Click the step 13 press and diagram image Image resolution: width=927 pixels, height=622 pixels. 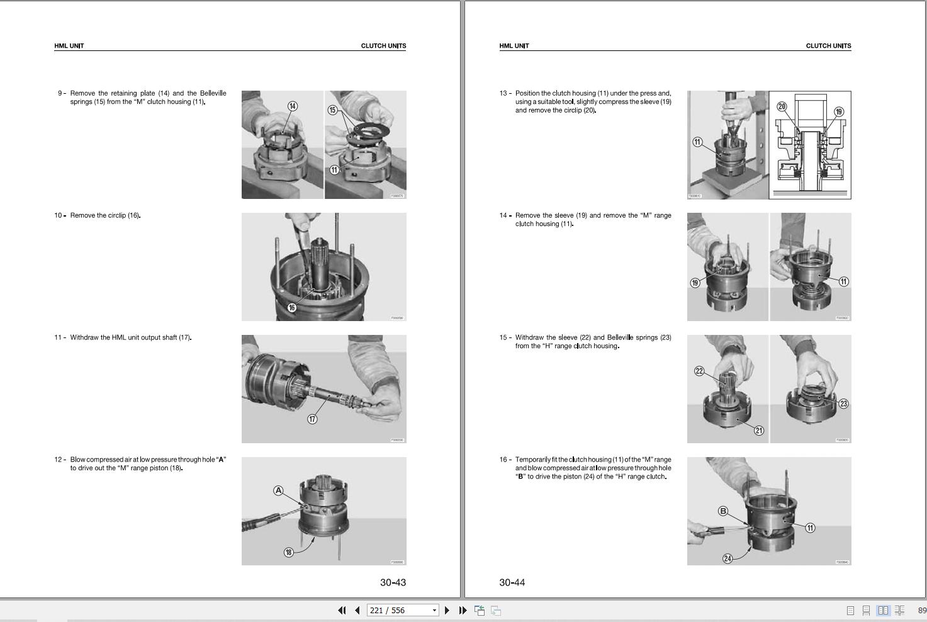point(769,145)
